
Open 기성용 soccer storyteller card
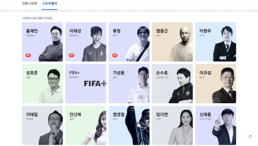tap(129, 84)
